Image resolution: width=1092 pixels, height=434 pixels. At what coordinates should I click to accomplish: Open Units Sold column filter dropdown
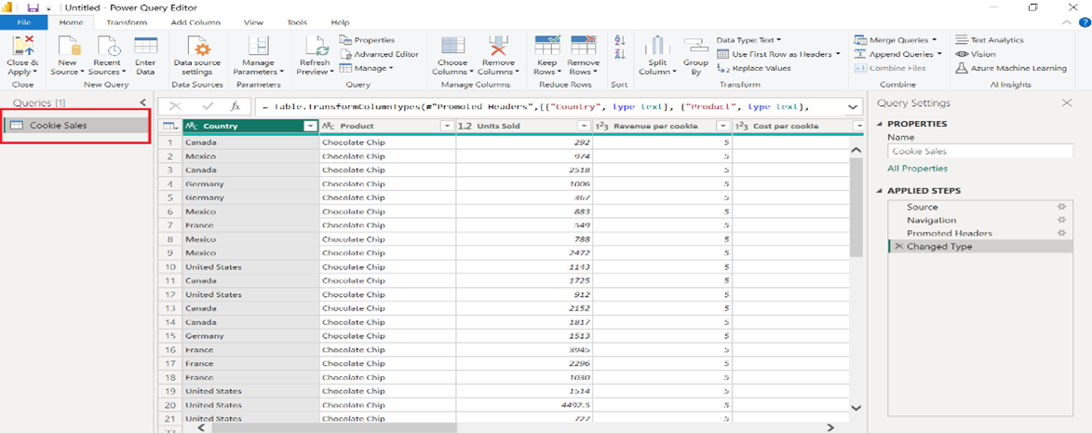584,126
